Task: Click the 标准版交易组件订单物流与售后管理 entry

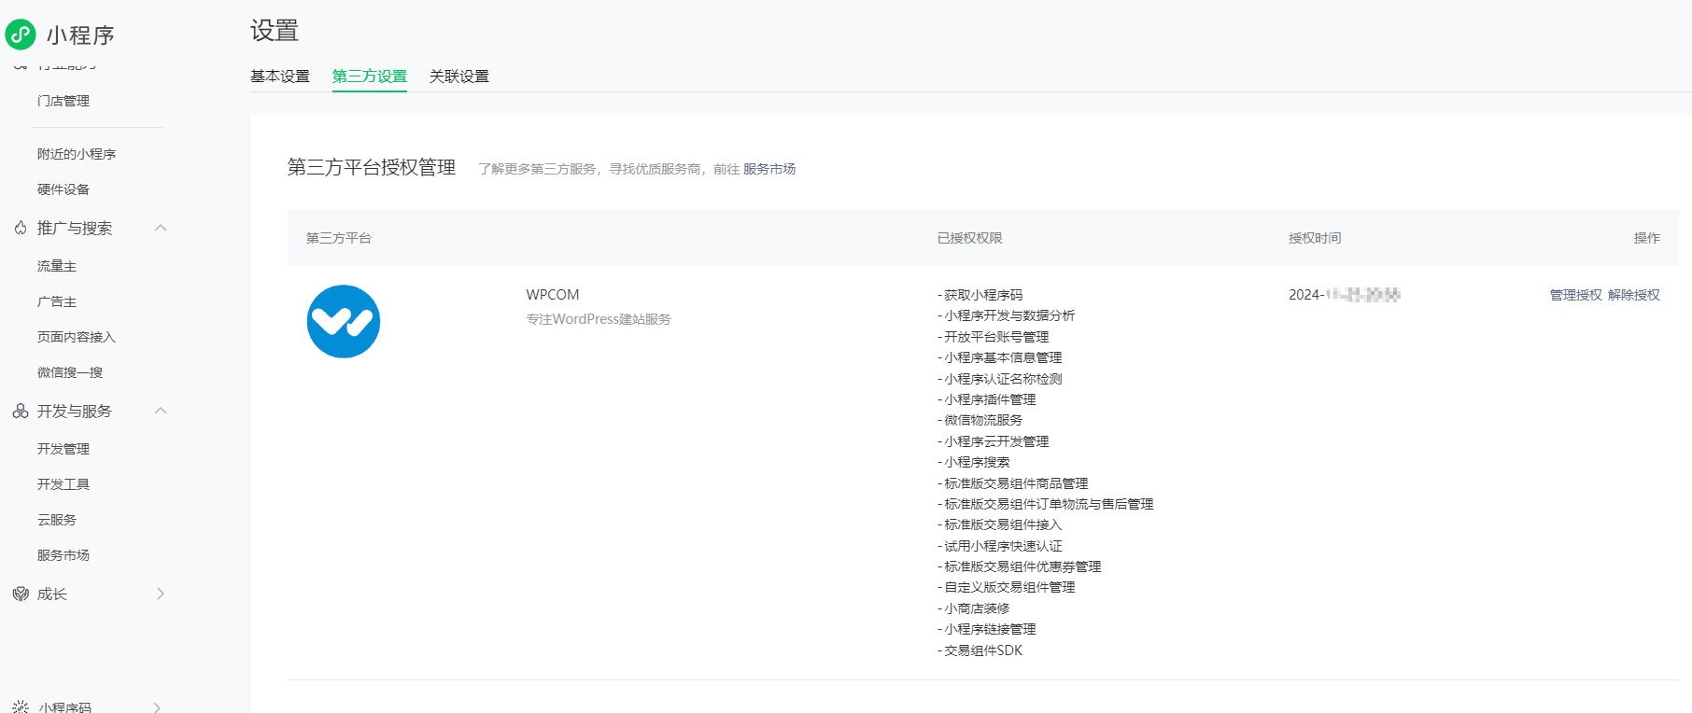Action: pos(1046,504)
